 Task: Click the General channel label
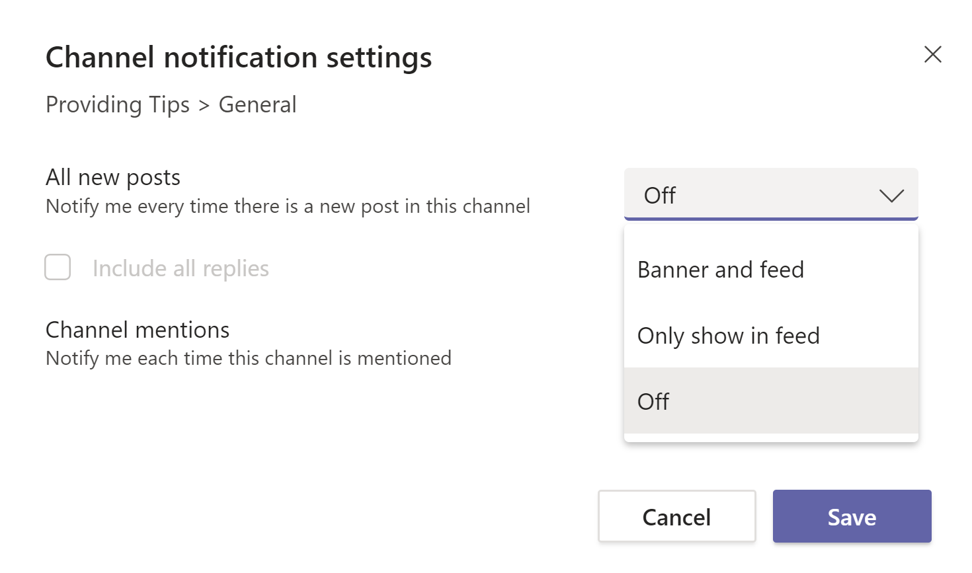pyautogui.click(x=257, y=104)
